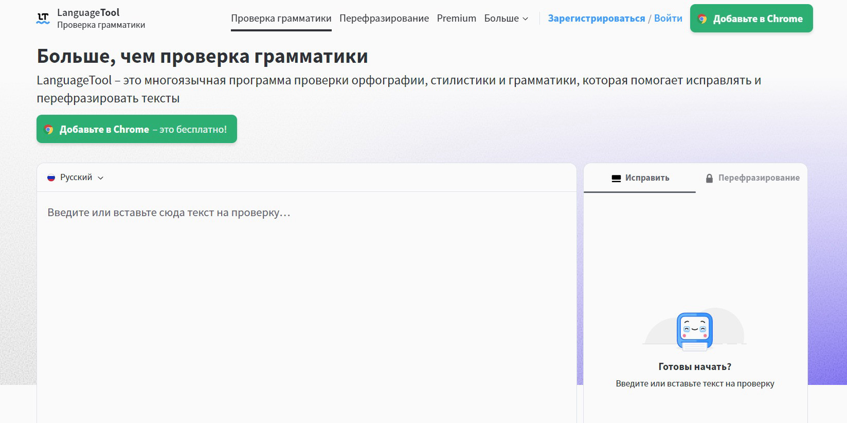Open the Проверка грамматики nav item
The image size is (847, 423).
click(x=281, y=19)
